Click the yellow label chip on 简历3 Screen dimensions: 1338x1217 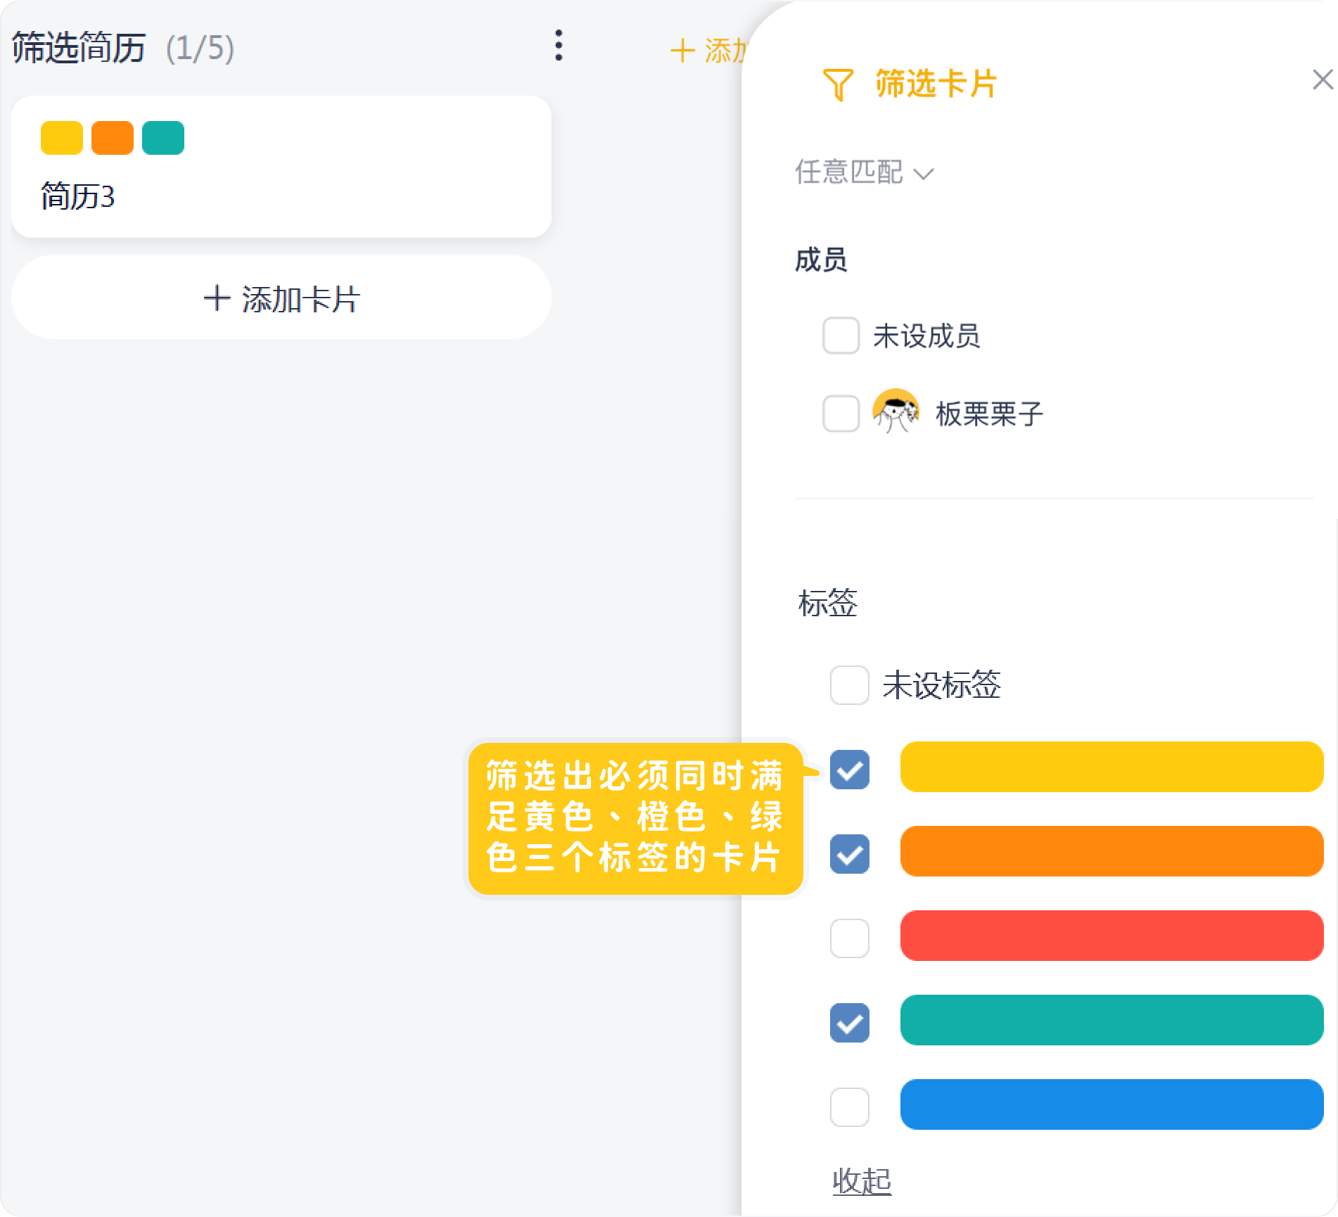click(x=62, y=138)
